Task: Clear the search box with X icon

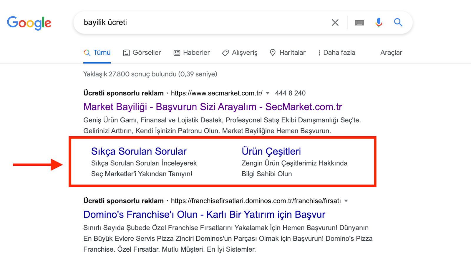Action: tap(335, 22)
